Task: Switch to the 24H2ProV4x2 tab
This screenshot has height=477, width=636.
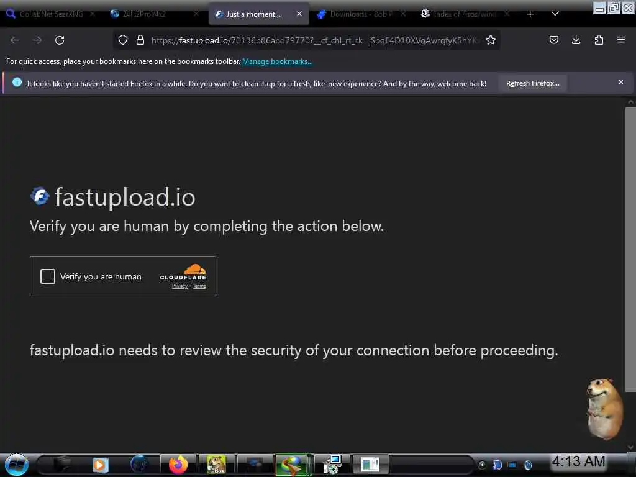Action: [x=154, y=14]
